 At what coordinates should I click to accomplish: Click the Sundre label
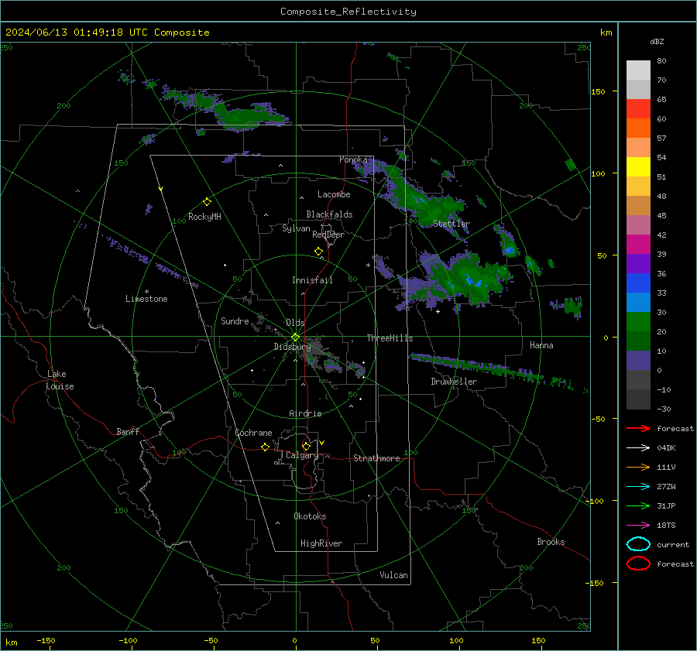click(235, 321)
